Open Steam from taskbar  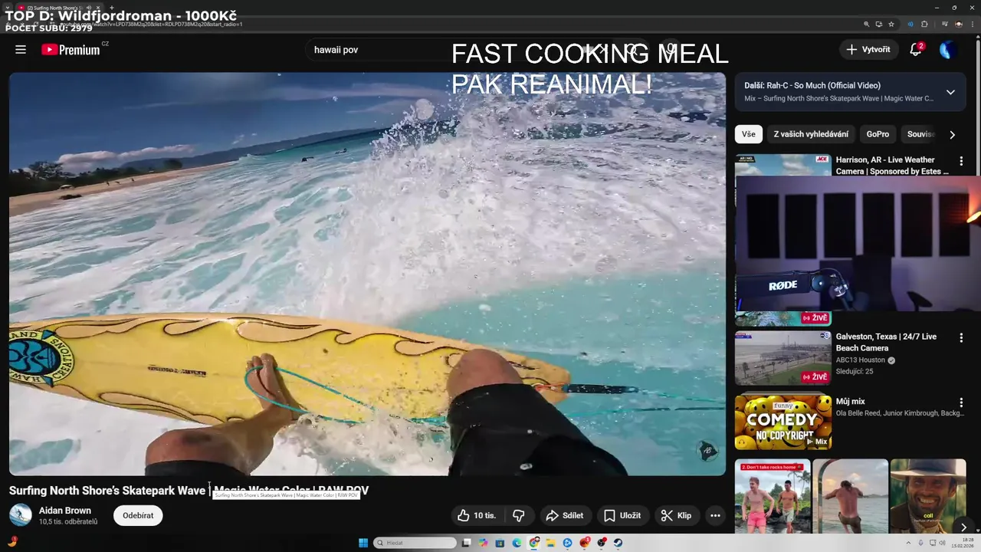(618, 543)
